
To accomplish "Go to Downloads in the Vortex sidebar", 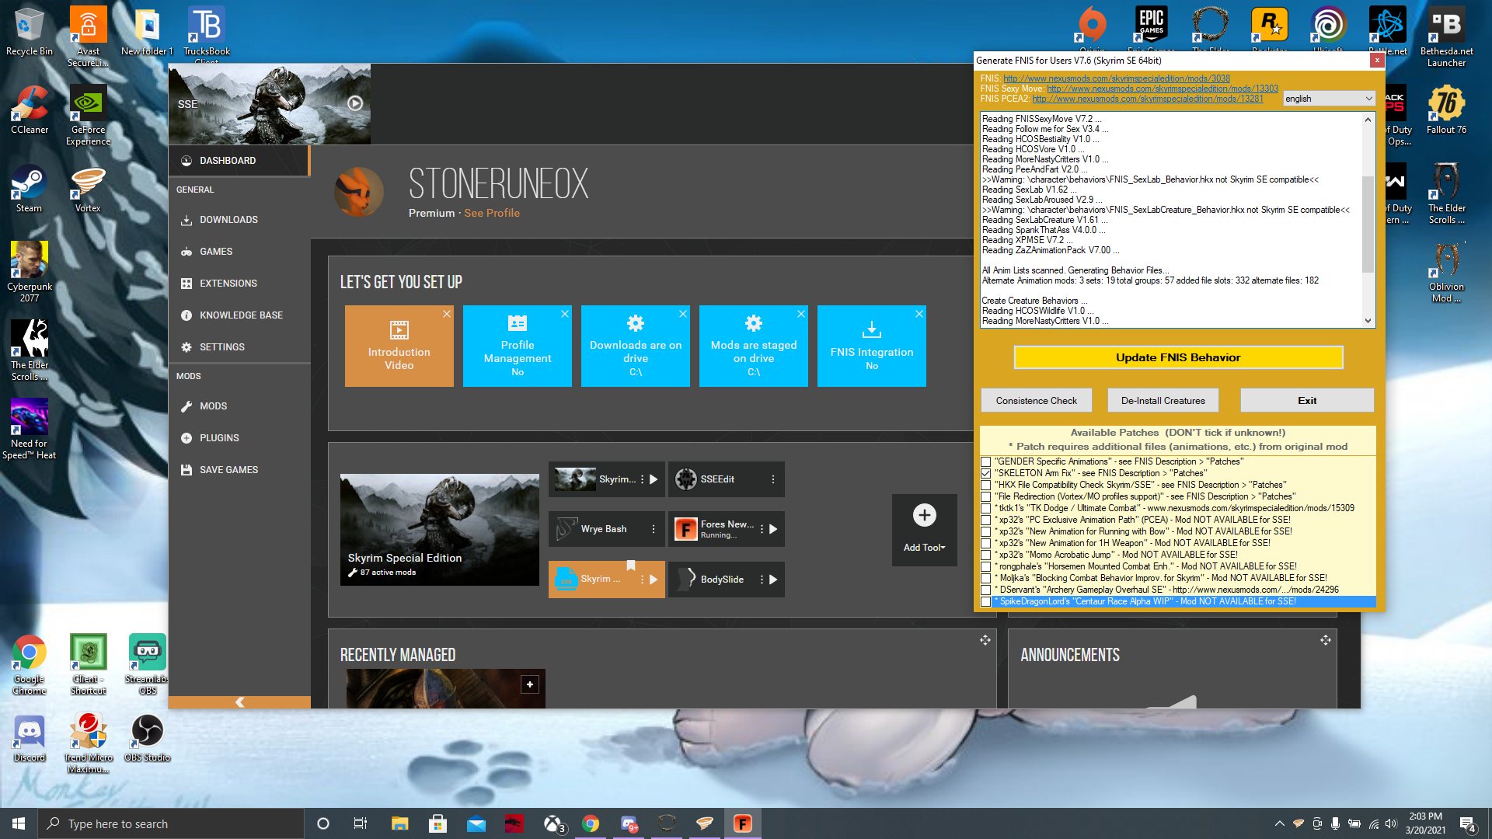I will point(239,220).
